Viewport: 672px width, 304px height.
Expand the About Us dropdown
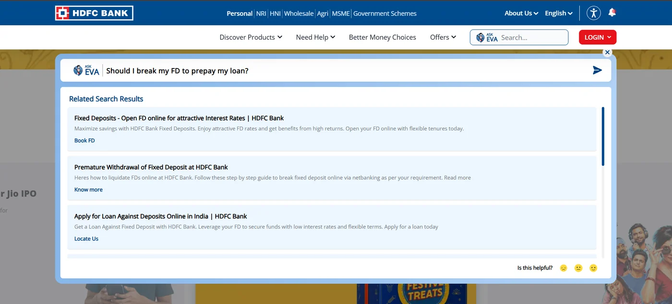521,13
